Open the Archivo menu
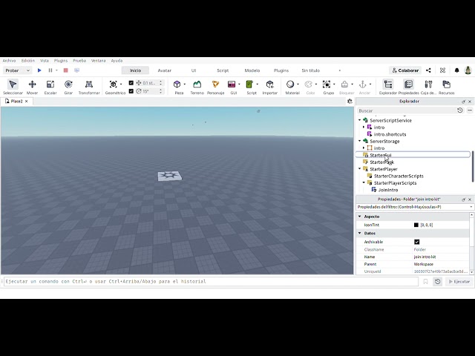This screenshot has height=356, width=475. point(9,61)
